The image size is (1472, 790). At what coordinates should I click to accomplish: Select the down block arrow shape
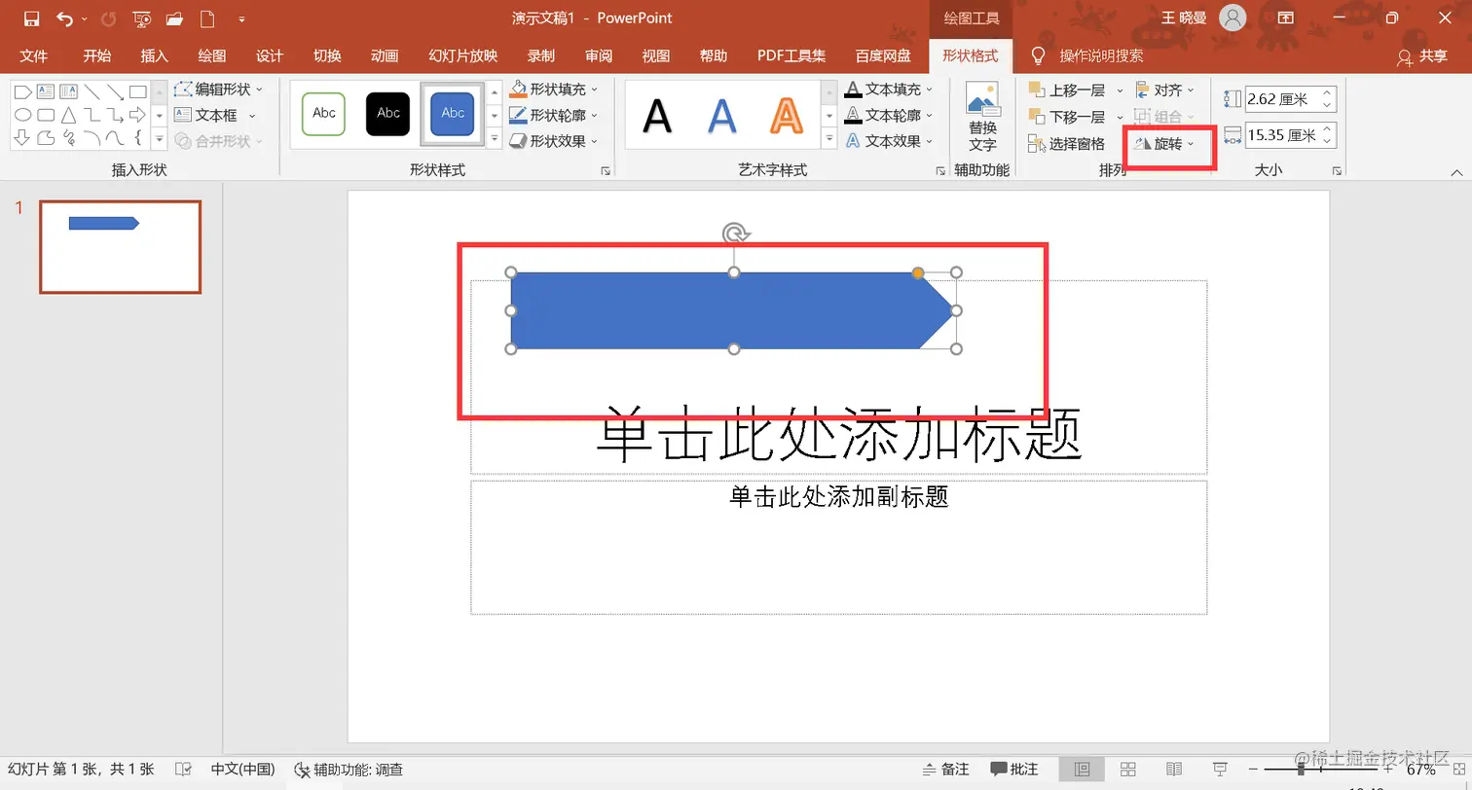click(21, 138)
